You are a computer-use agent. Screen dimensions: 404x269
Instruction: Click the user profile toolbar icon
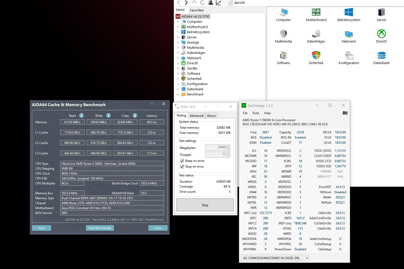210,3
